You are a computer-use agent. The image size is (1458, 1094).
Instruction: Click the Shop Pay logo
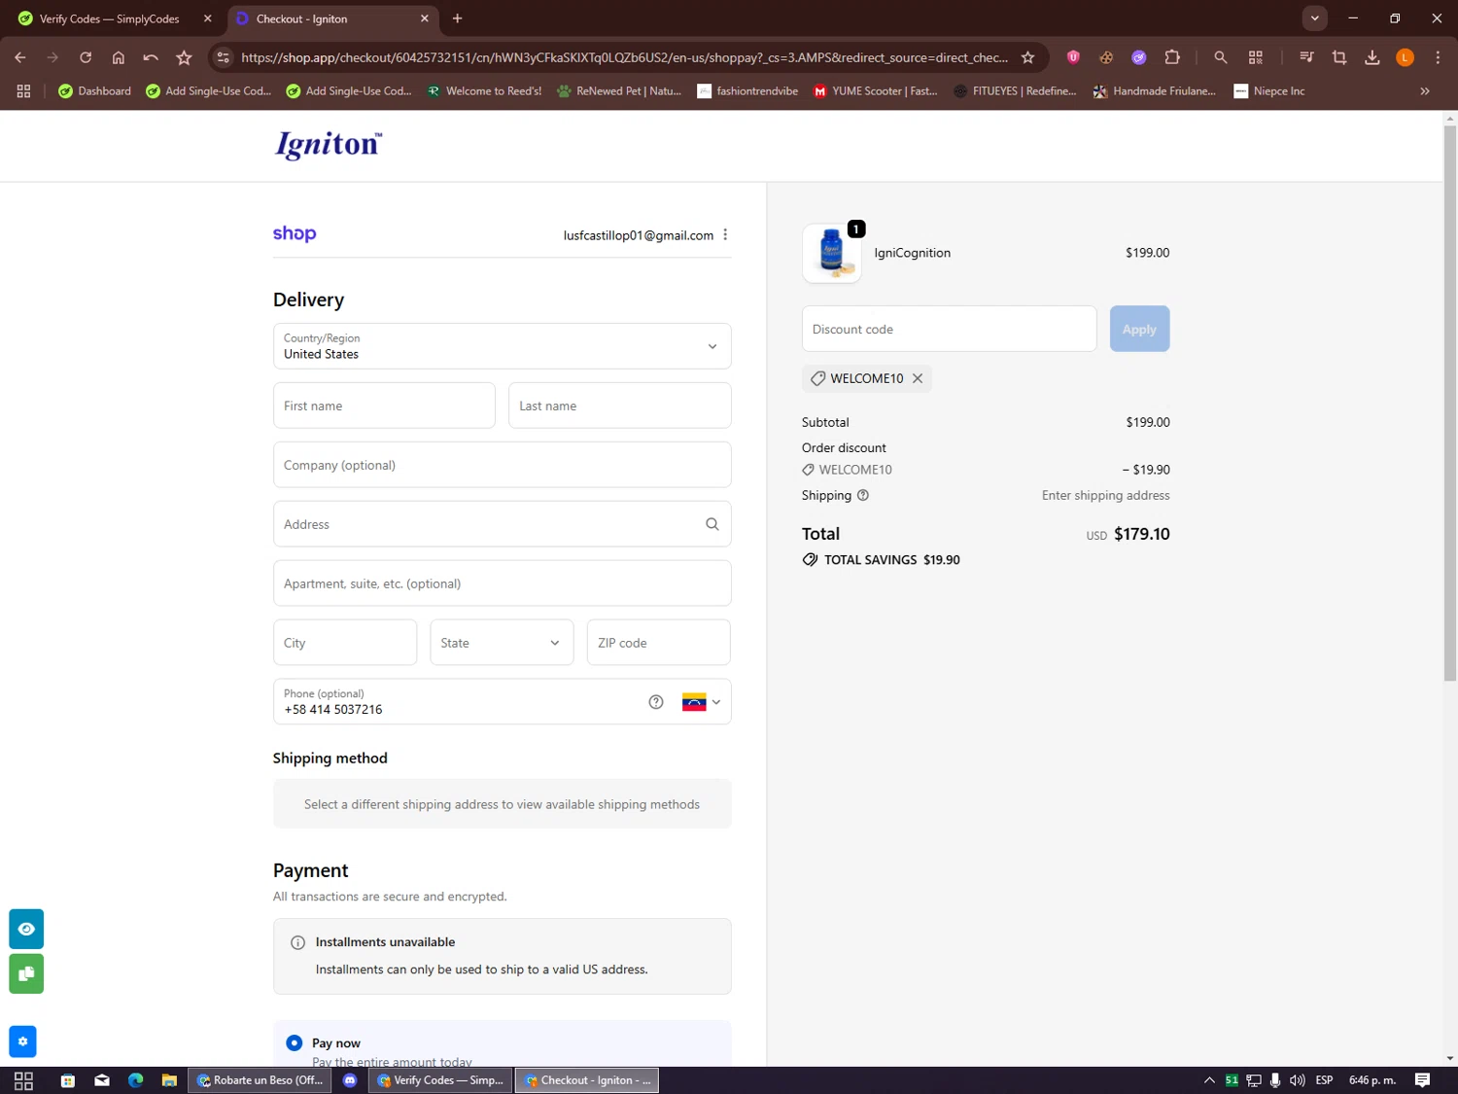(295, 233)
